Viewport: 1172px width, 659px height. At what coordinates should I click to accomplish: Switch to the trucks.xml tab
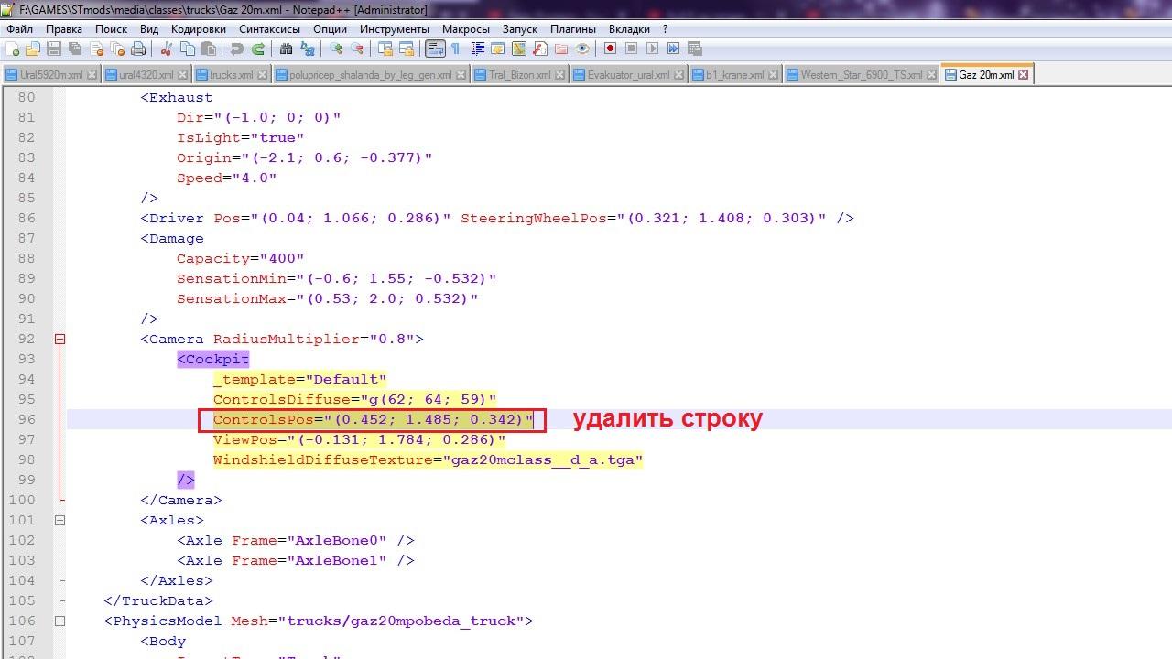(231, 75)
